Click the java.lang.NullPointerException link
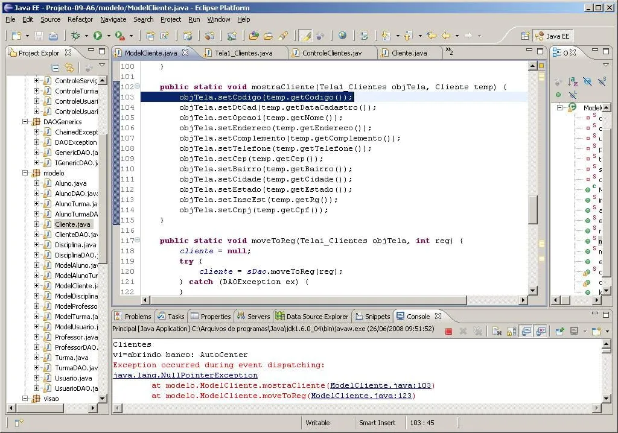 (185, 375)
